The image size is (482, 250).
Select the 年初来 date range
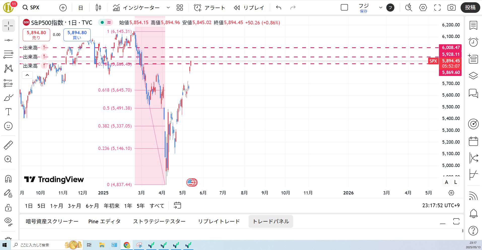coord(112,206)
